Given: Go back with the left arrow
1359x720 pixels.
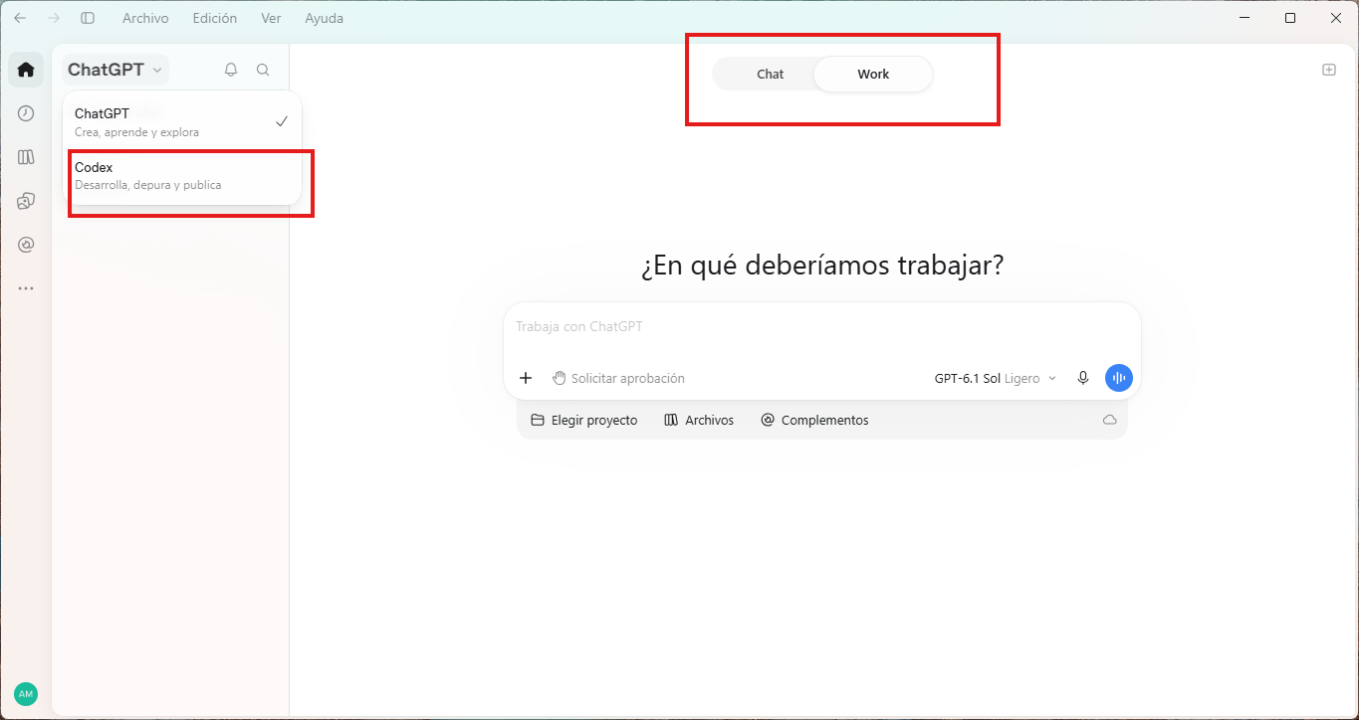Looking at the screenshot, I should [x=20, y=18].
